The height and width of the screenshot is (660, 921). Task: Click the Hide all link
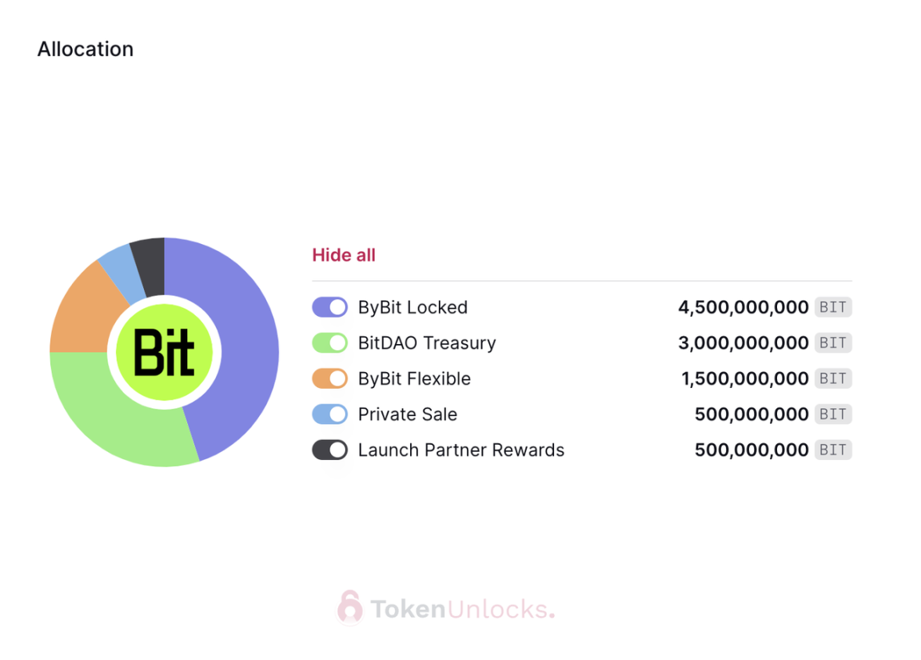pyautogui.click(x=344, y=255)
